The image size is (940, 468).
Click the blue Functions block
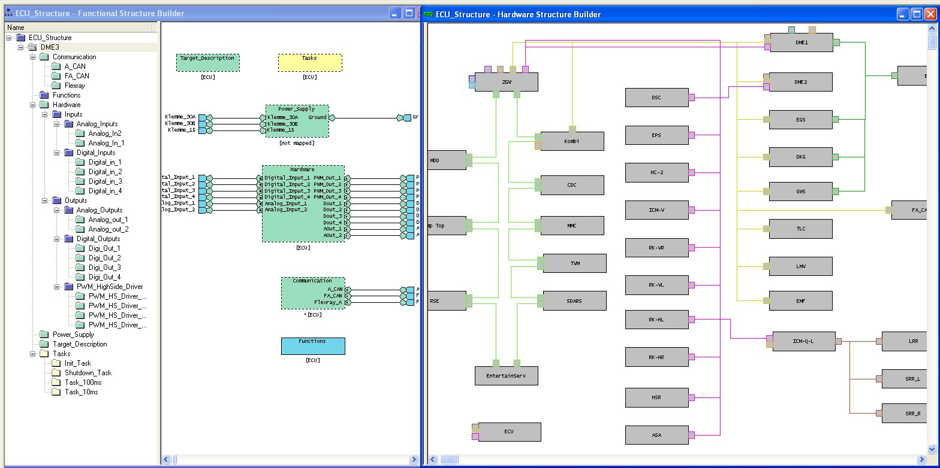point(313,346)
